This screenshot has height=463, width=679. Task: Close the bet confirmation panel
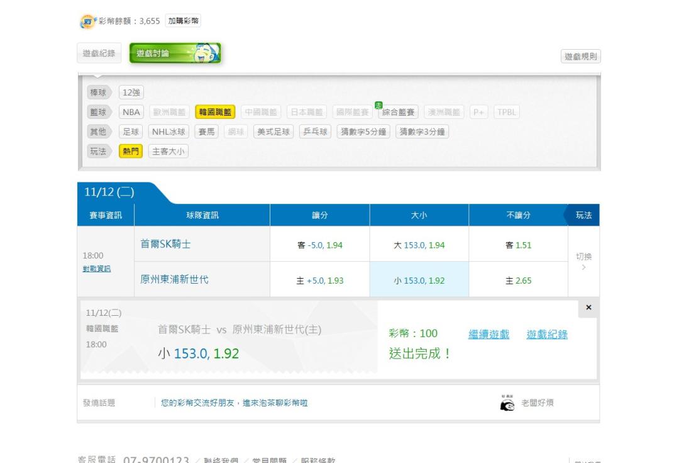(x=588, y=308)
